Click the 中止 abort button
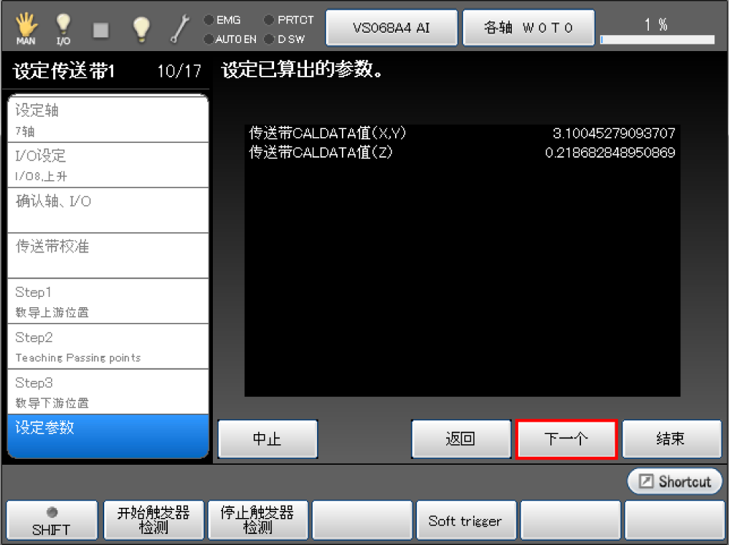The width and height of the screenshot is (729, 545). click(x=268, y=439)
